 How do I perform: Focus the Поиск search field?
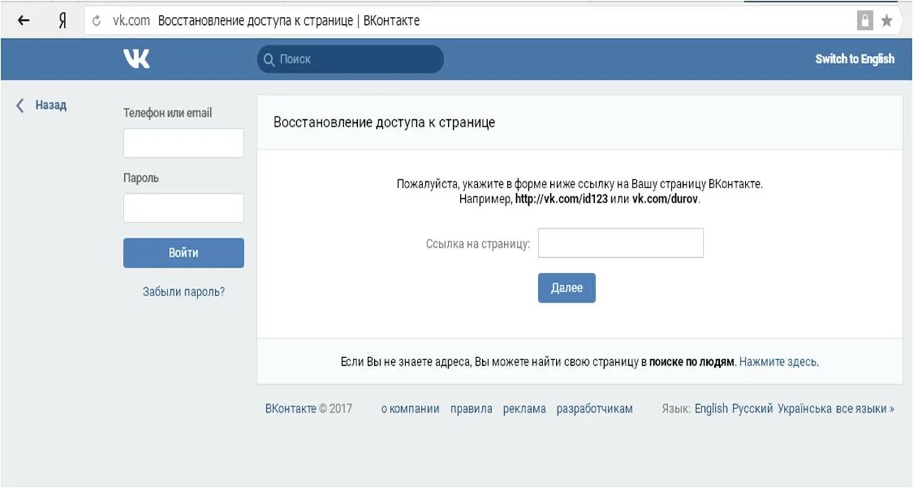pyautogui.click(x=351, y=60)
